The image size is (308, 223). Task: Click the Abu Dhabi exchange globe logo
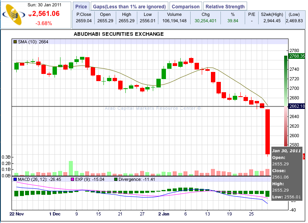click(x=14, y=15)
